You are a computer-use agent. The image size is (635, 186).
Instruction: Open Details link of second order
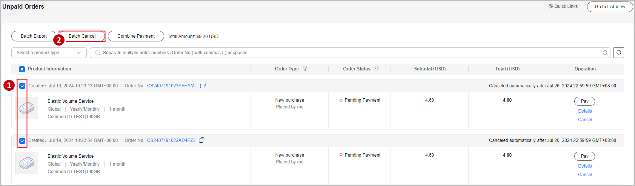585,166
